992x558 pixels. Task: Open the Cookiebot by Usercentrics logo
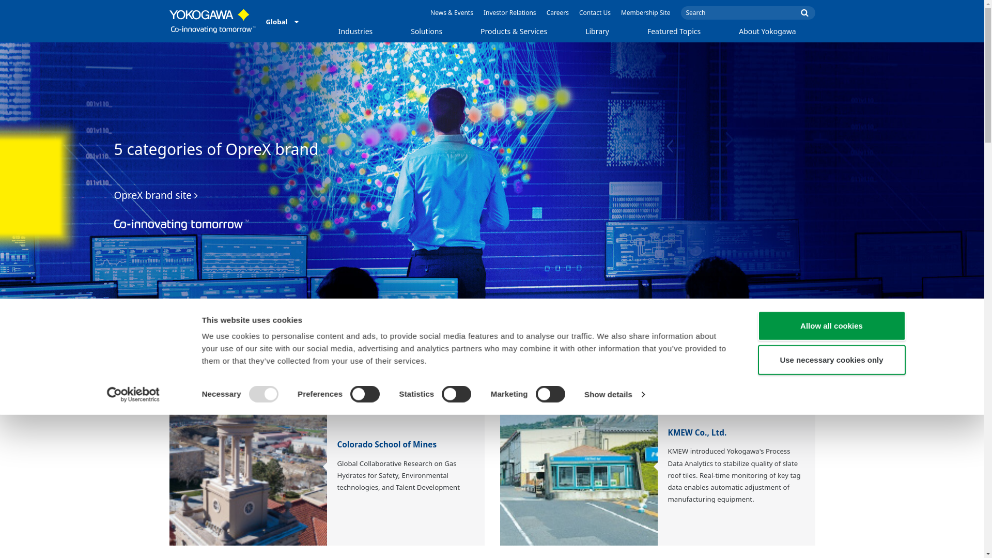[x=133, y=395]
